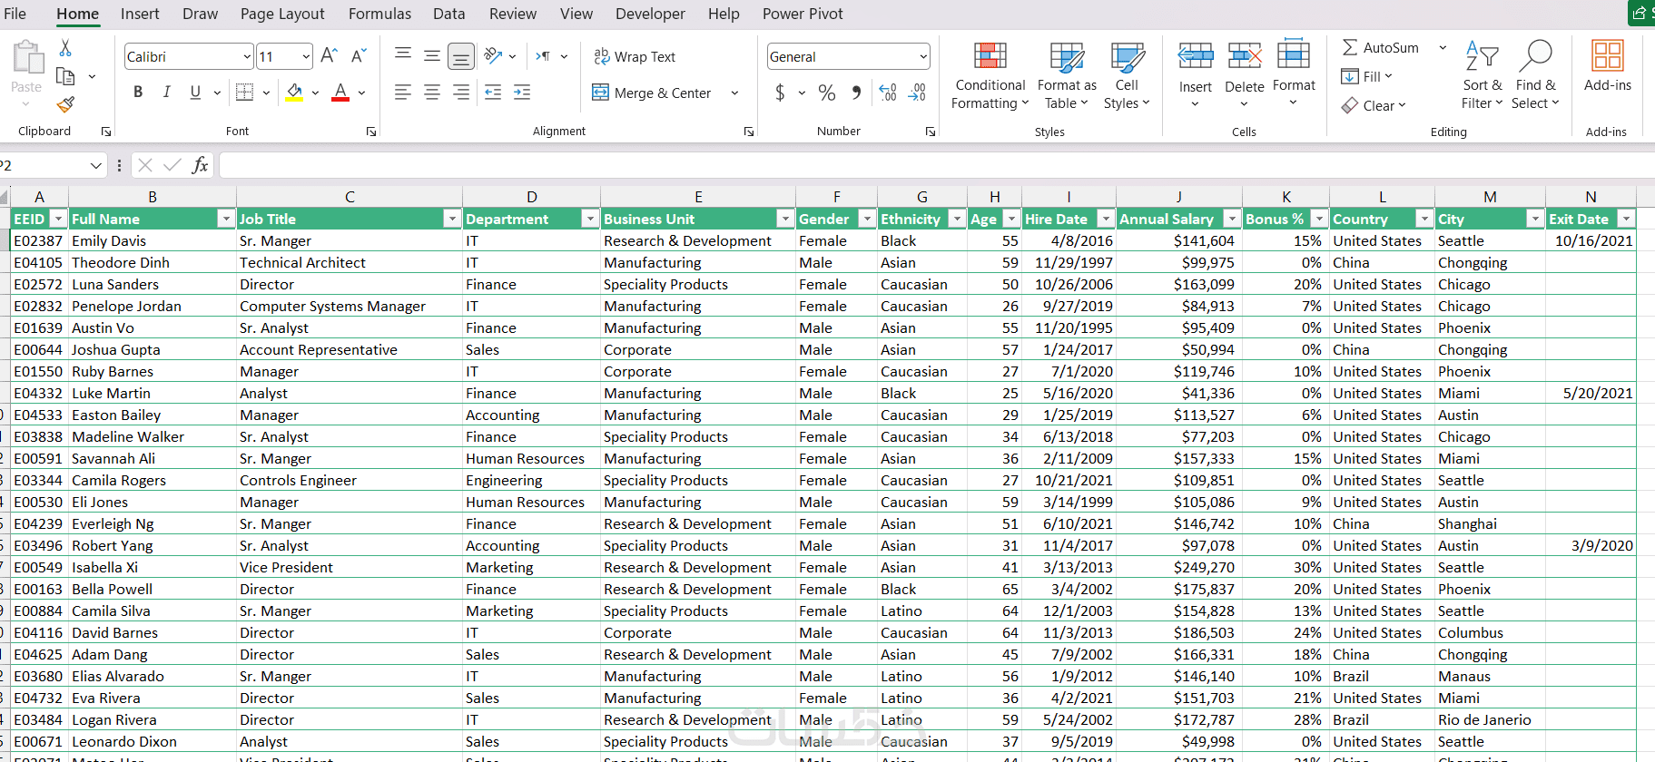This screenshot has width=1655, height=762.
Task: Select cell with Rio de Janerio
Action: 1490,719
